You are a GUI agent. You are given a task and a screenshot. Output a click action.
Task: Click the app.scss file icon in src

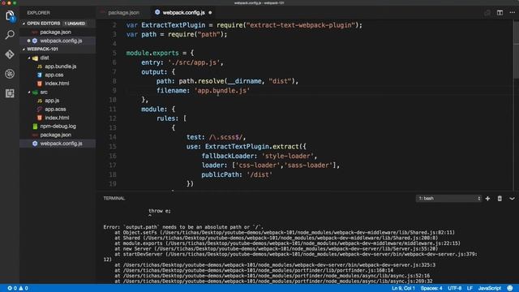[40, 109]
